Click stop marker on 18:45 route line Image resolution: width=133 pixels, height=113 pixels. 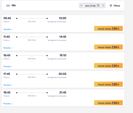point(32,93)
